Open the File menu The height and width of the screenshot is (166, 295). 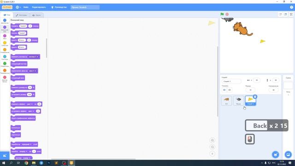pyautogui.click(x=26, y=7)
